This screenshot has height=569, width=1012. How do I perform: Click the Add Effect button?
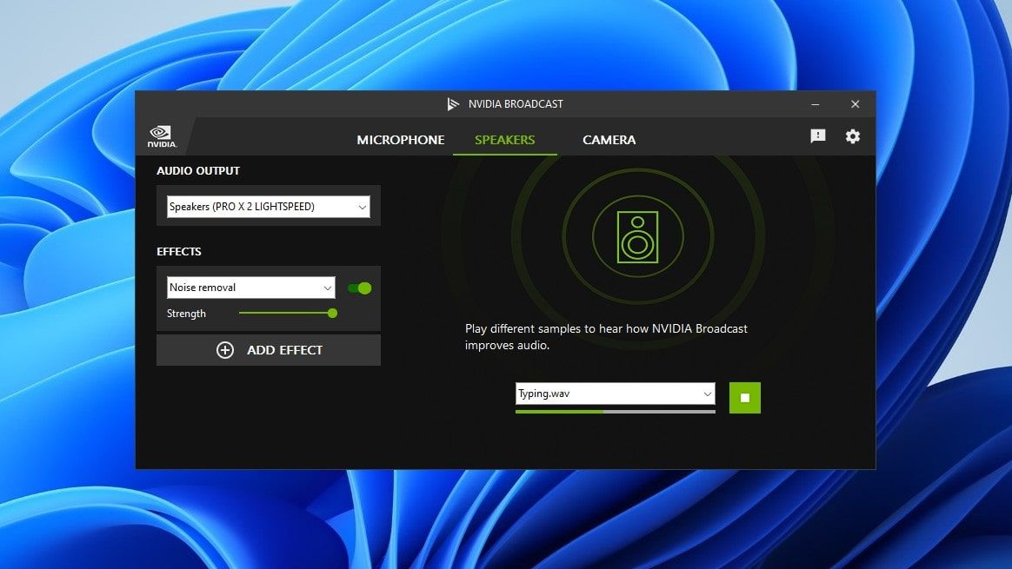pyautogui.click(x=269, y=350)
